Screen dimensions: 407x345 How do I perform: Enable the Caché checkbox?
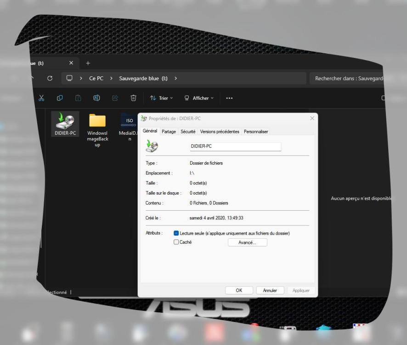pos(176,242)
